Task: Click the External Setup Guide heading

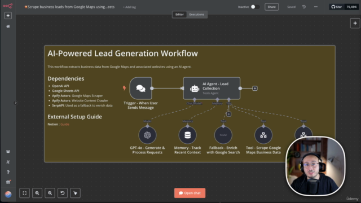Action: [74, 117]
